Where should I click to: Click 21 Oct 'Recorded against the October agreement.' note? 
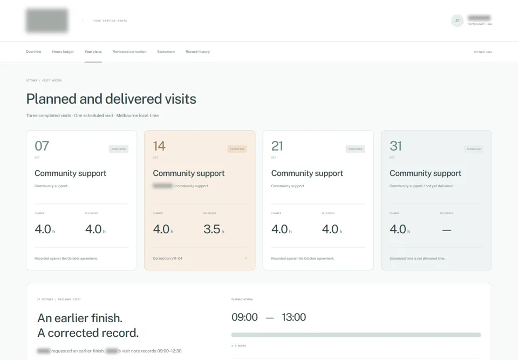(x=303, y=259)
